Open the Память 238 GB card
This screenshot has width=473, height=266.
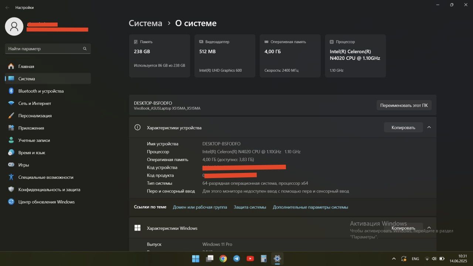point(160,56)
